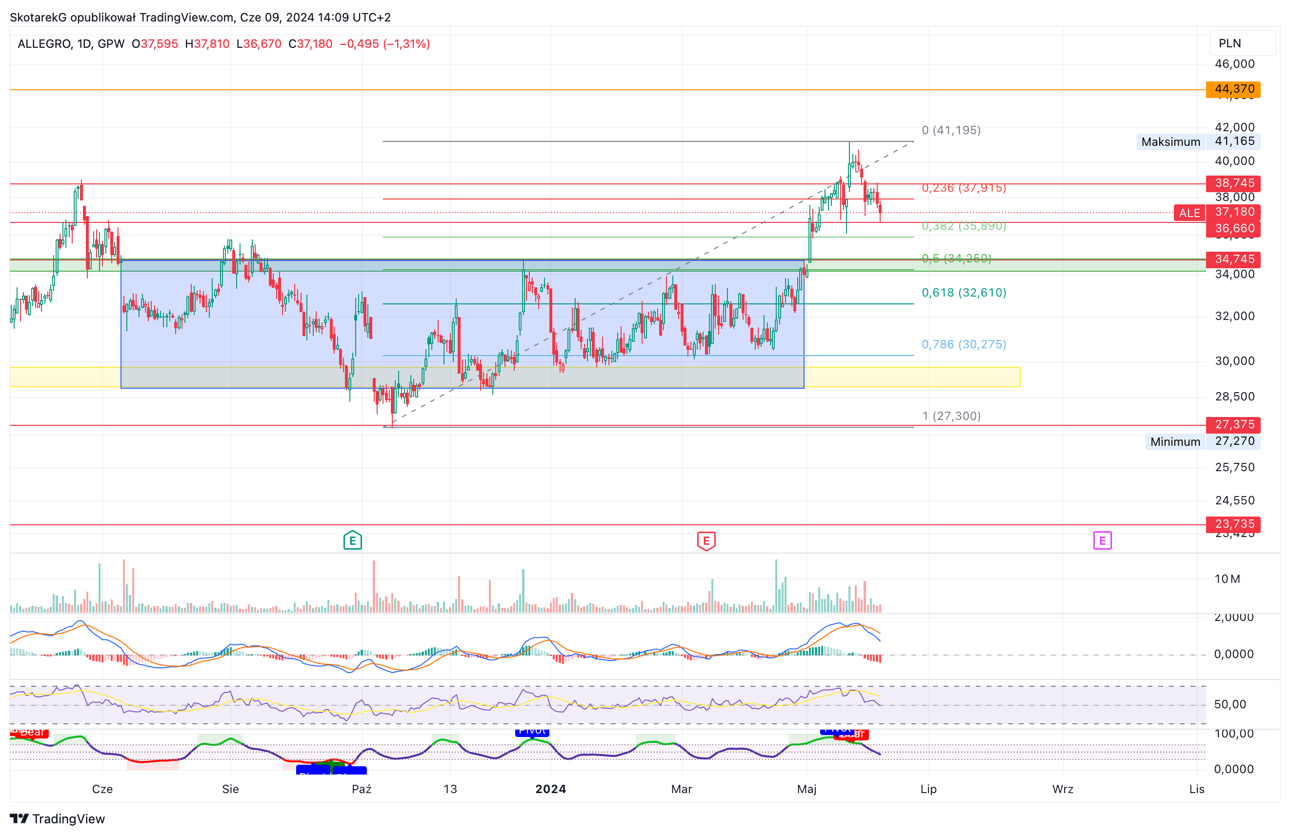1290x836 pixels.
Task: Click the Sie label on time axis
Action: [x=230, y=789]
